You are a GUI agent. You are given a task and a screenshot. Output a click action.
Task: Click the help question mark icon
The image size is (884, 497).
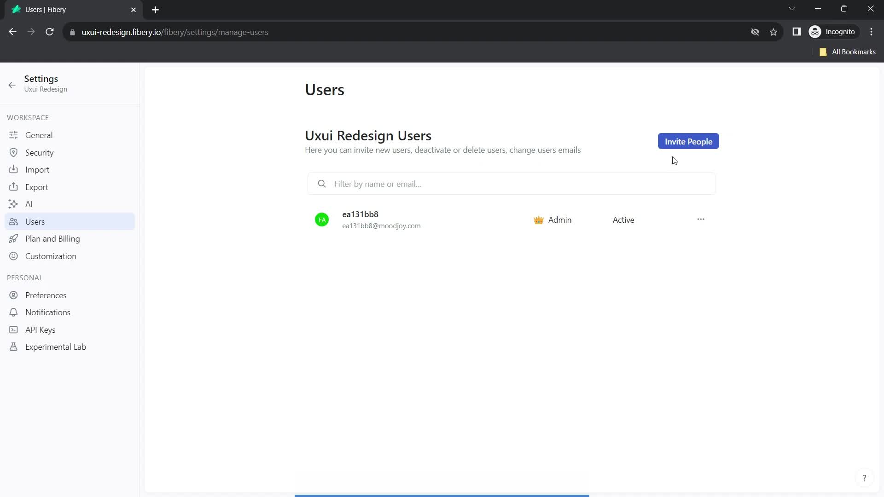[x=865, y=479]
